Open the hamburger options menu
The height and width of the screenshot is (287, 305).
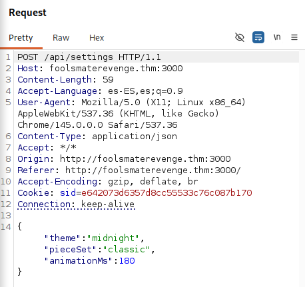tap(294, 37)
